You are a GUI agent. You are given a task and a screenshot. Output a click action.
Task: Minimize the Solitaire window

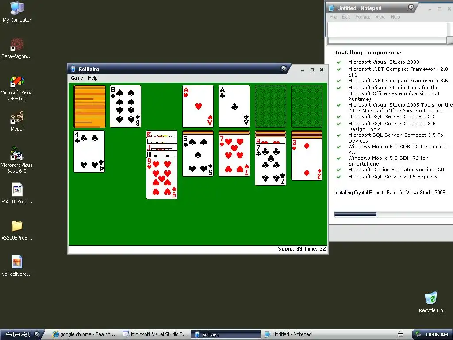coord(303,70)
